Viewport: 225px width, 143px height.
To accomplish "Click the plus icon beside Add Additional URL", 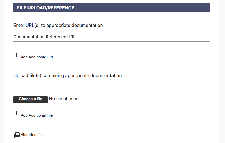I will [16, 55].
